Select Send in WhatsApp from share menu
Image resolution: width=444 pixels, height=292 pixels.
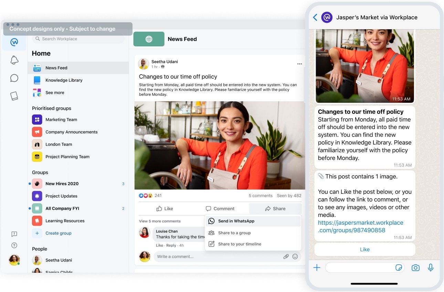253,221
